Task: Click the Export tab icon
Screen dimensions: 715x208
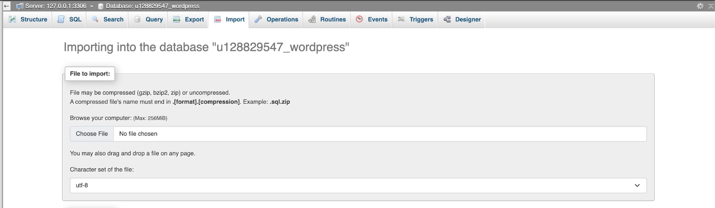Action: pos(177,19)
